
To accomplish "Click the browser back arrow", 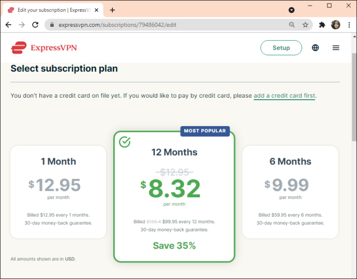I will tap(8, 25).
